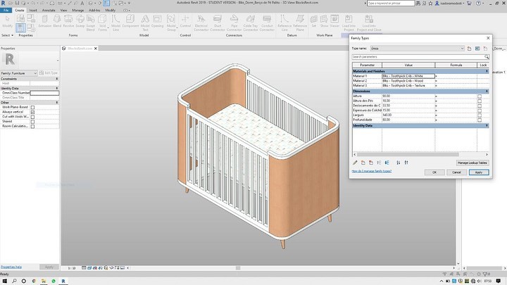This screenshot has height=285, width=507.
Task: Click the rename type icon
Action: click(x=477, y=49)
